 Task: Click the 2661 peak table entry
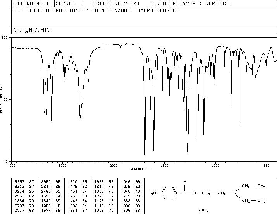51,182
